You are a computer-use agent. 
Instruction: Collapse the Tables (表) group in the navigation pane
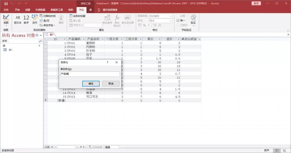[x=39, y=46]
